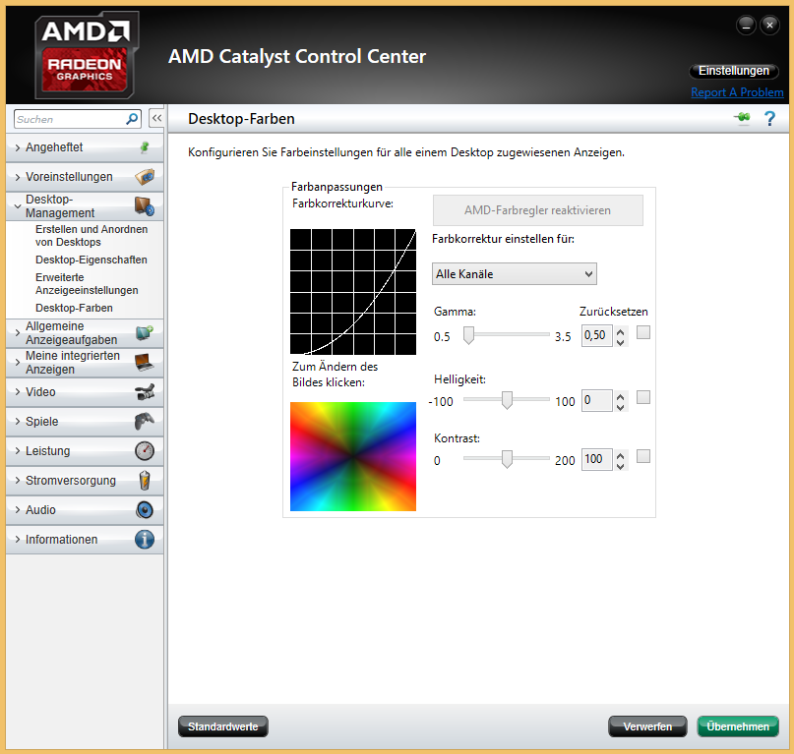
Task: Click the search magnifier icon
Action: pyautogui.click(x=132, y=119)
